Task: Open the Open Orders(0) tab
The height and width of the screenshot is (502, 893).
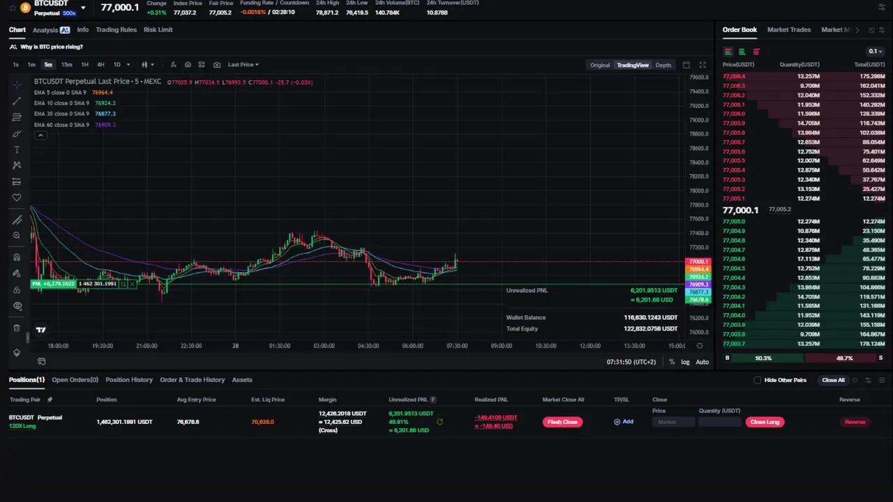Action: 75,380
